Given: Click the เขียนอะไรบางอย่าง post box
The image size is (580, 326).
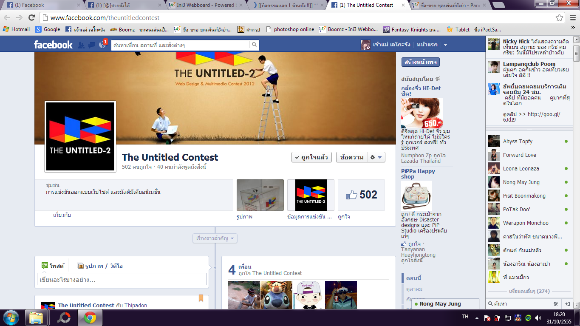Looking at the screenshot, I should (x=122, y=279).
